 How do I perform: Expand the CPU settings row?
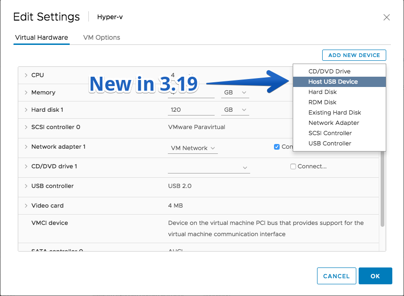click(26, 75)
